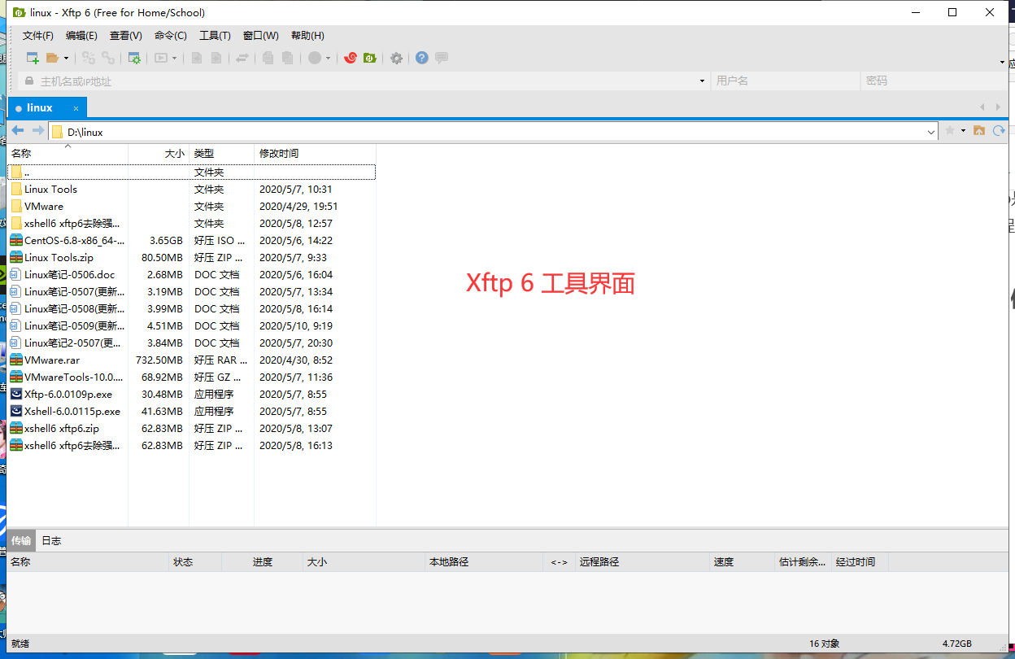Open Options via the gear icon
This screenshot has width=1015, height=659.
[396, 58]
